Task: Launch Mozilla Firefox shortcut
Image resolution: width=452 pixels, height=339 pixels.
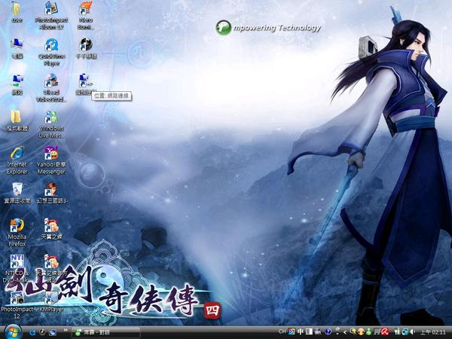Action: 17,233
